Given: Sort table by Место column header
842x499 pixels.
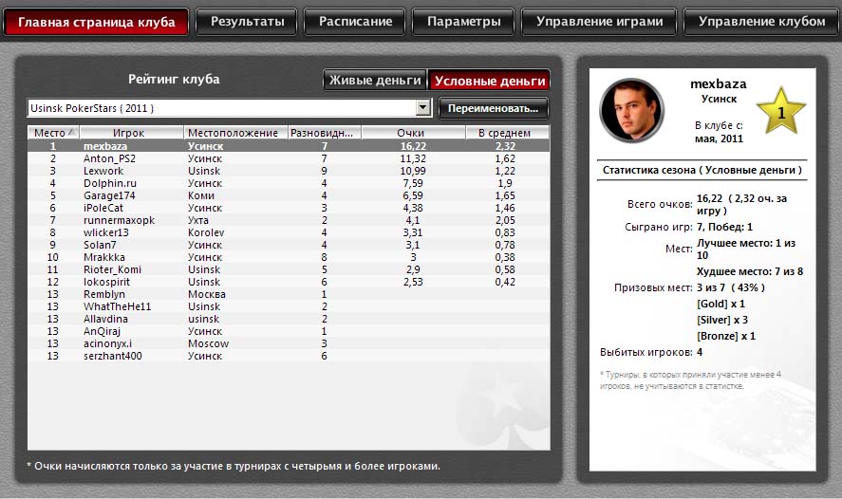Looking at the screenshot, I should [x=53, y=133].
